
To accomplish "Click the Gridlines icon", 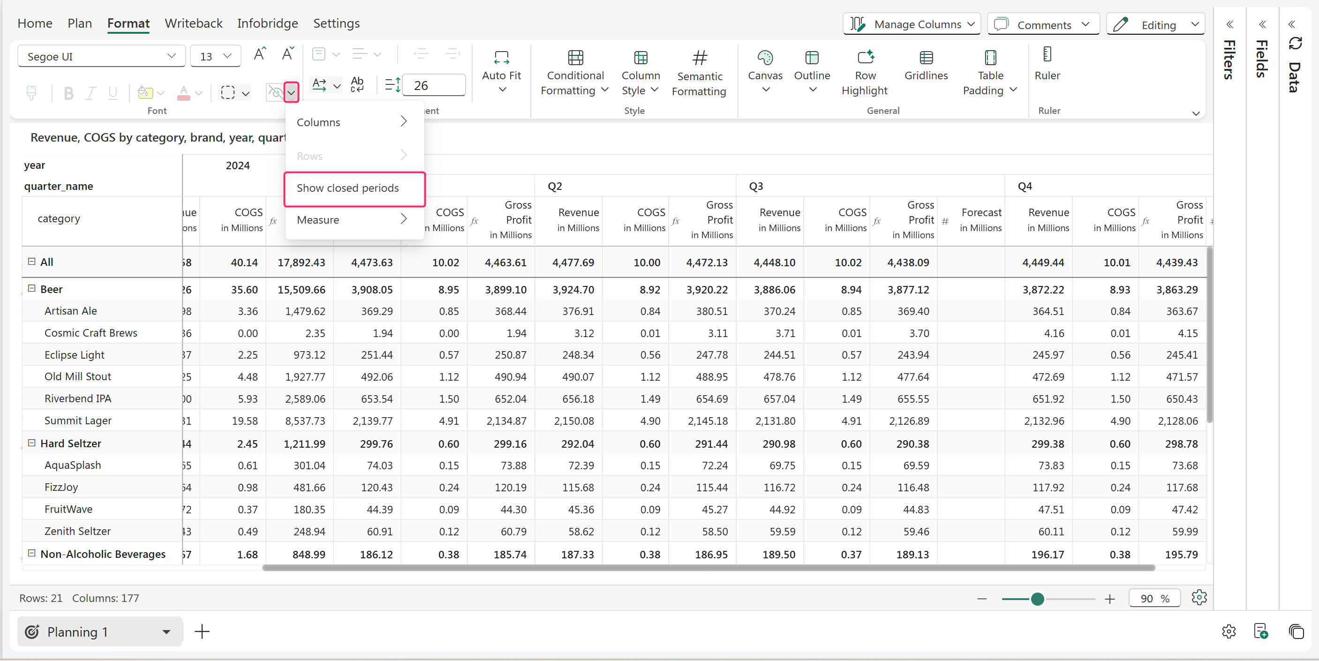I will 925,58.
